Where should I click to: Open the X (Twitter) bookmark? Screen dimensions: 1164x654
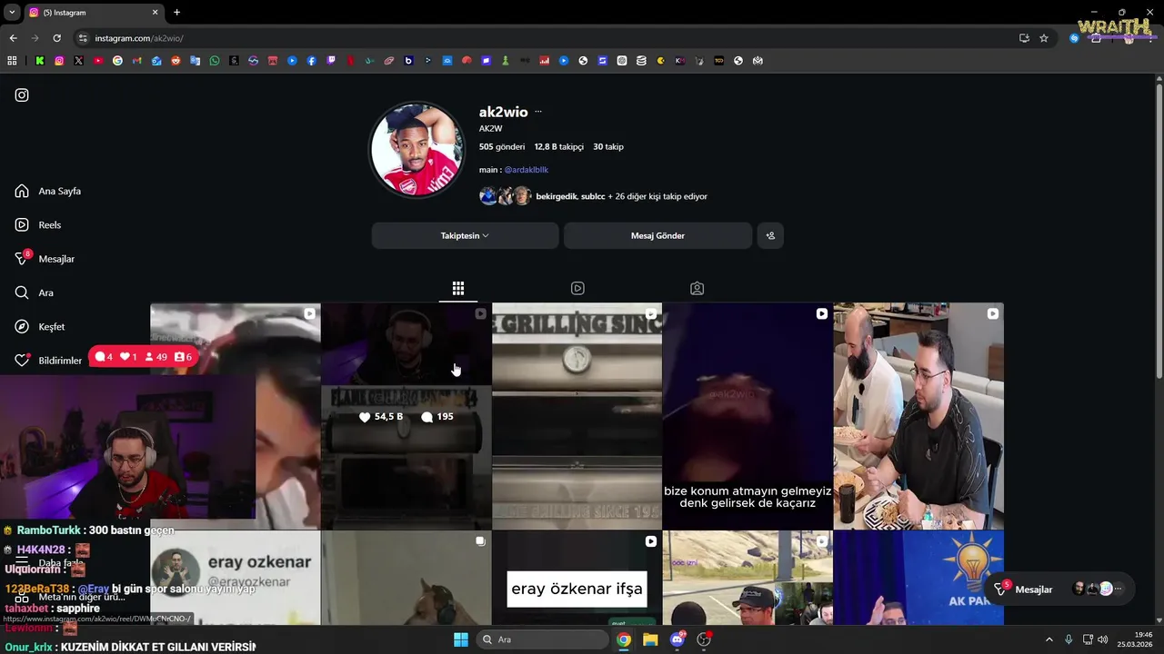78,61
